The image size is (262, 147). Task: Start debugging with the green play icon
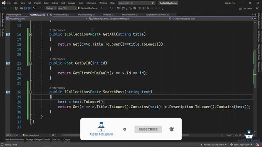79,8
